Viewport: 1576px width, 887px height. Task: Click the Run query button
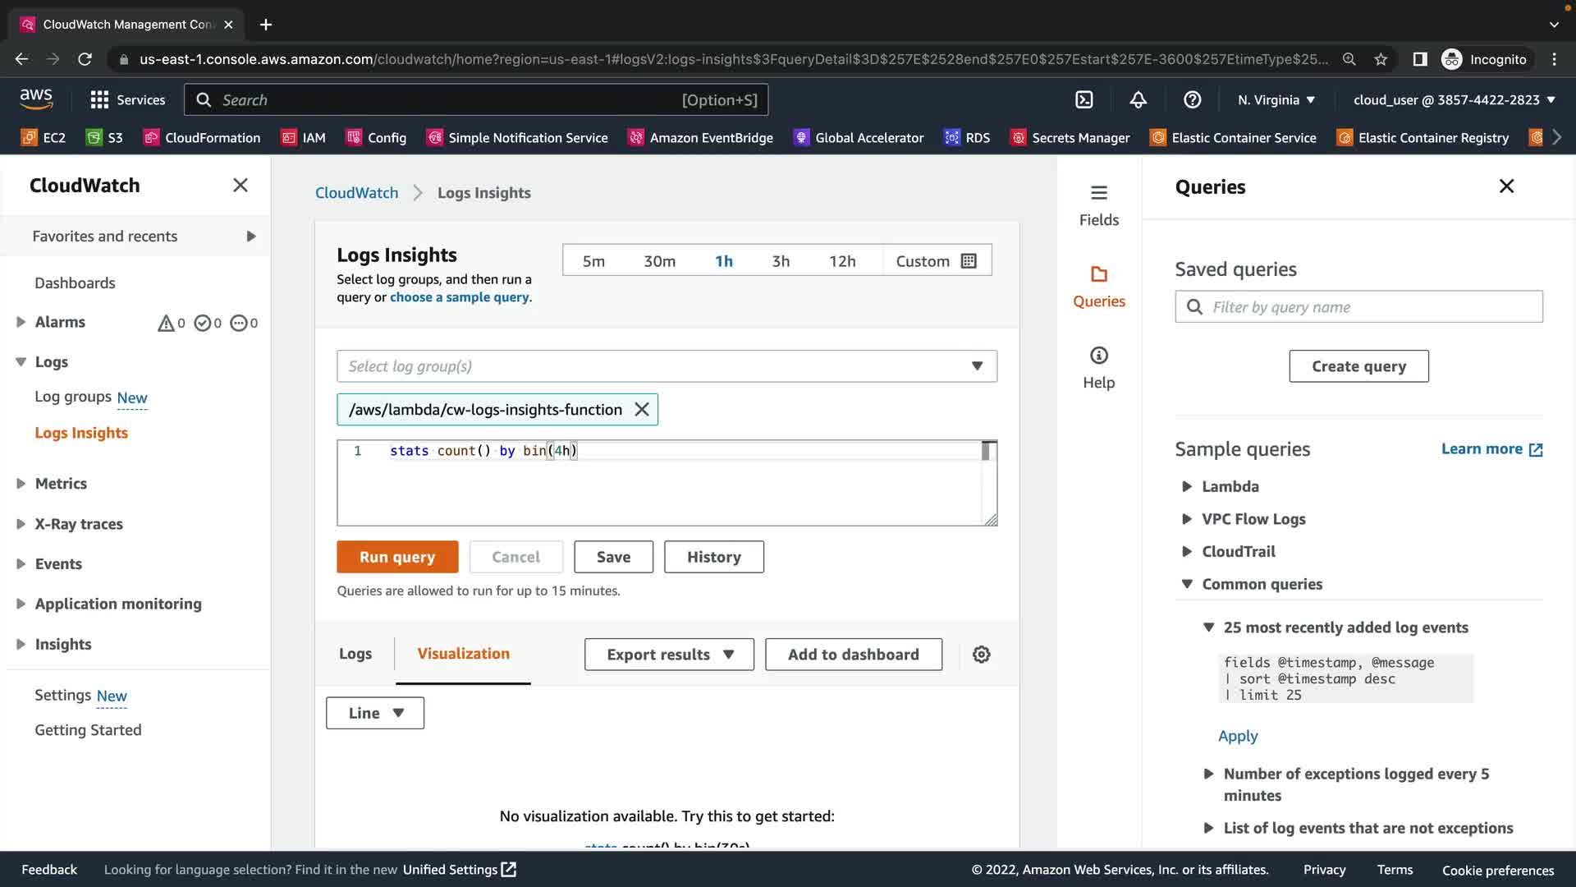(x=397, y=557)
